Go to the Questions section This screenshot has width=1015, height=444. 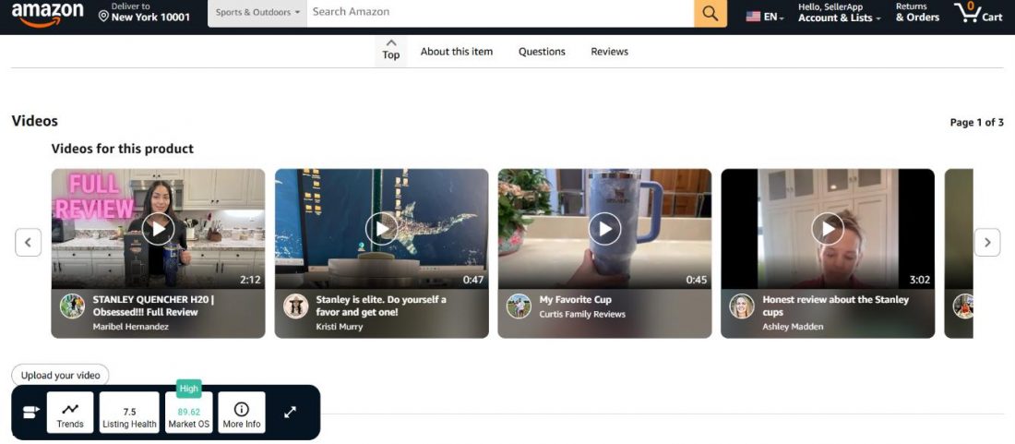coord(542,52)
